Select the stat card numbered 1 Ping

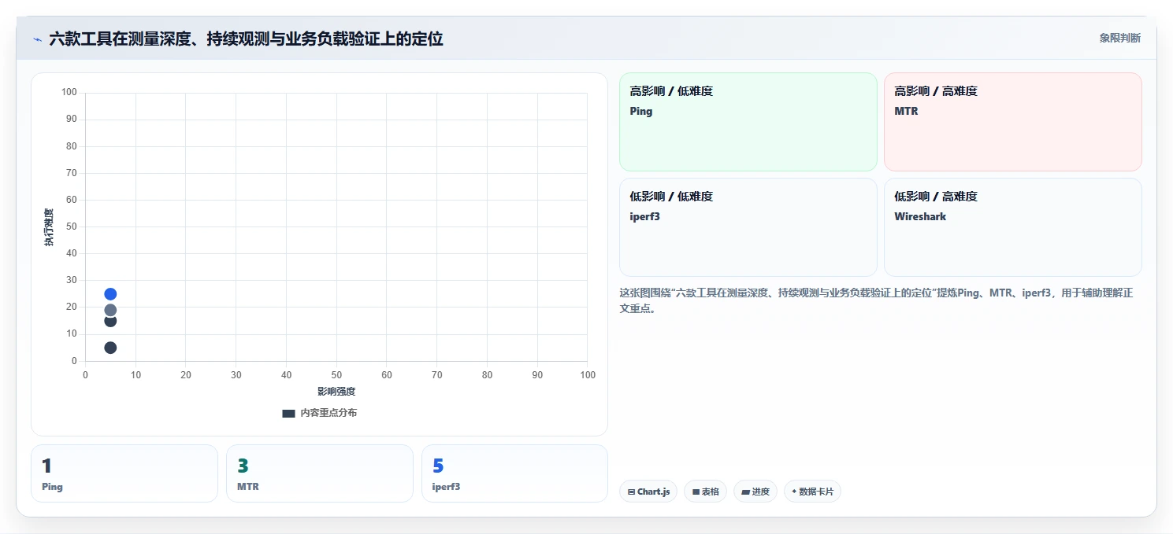tap(124, 473)
